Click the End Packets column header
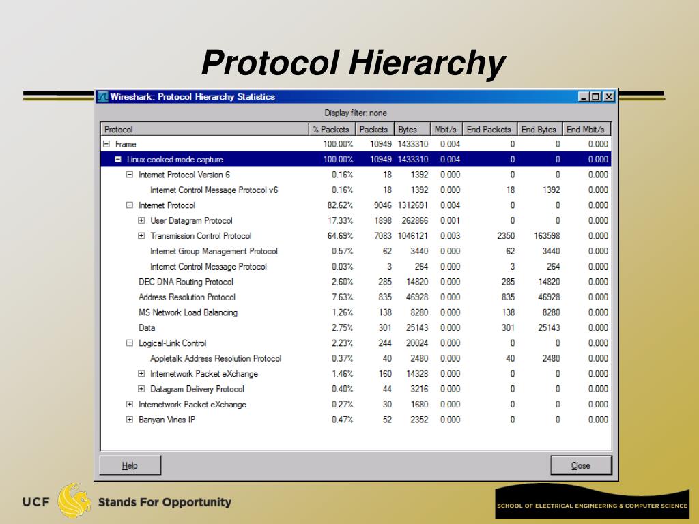Screen dimensions: 699x524 click(x=489, y=129)
